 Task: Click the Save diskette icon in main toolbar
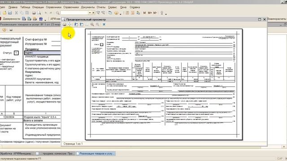tap(10, 13)
